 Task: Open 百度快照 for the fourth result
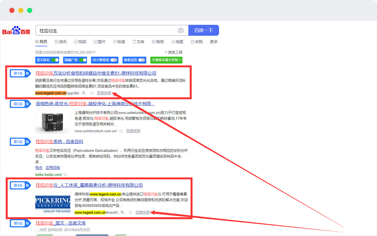coord(142,212)
